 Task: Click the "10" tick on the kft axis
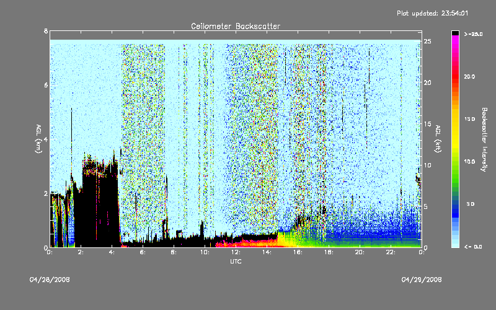click(x=428, y=165)
